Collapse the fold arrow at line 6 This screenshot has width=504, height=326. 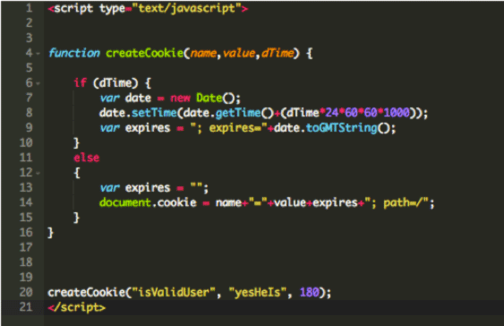click(38, 83)
